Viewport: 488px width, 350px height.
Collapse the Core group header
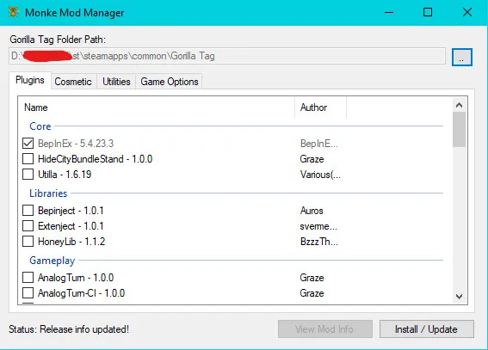coord(40,126)
